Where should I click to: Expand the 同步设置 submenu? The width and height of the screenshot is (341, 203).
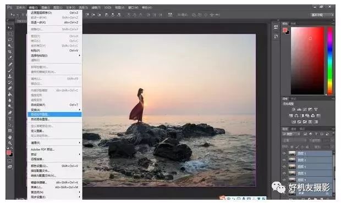[x=54, y=197]
